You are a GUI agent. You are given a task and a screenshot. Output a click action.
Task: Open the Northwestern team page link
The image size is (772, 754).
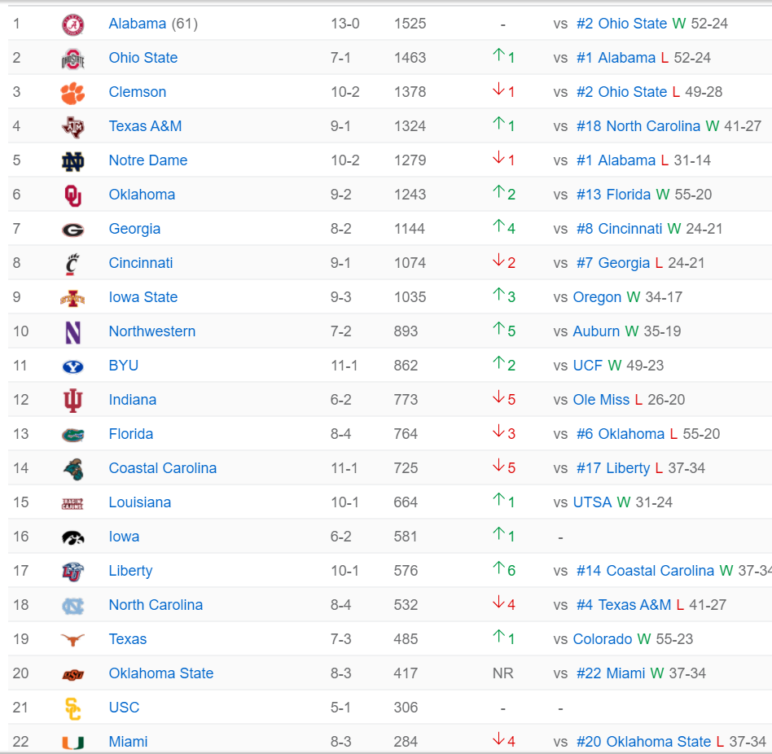tap(152, 331)
